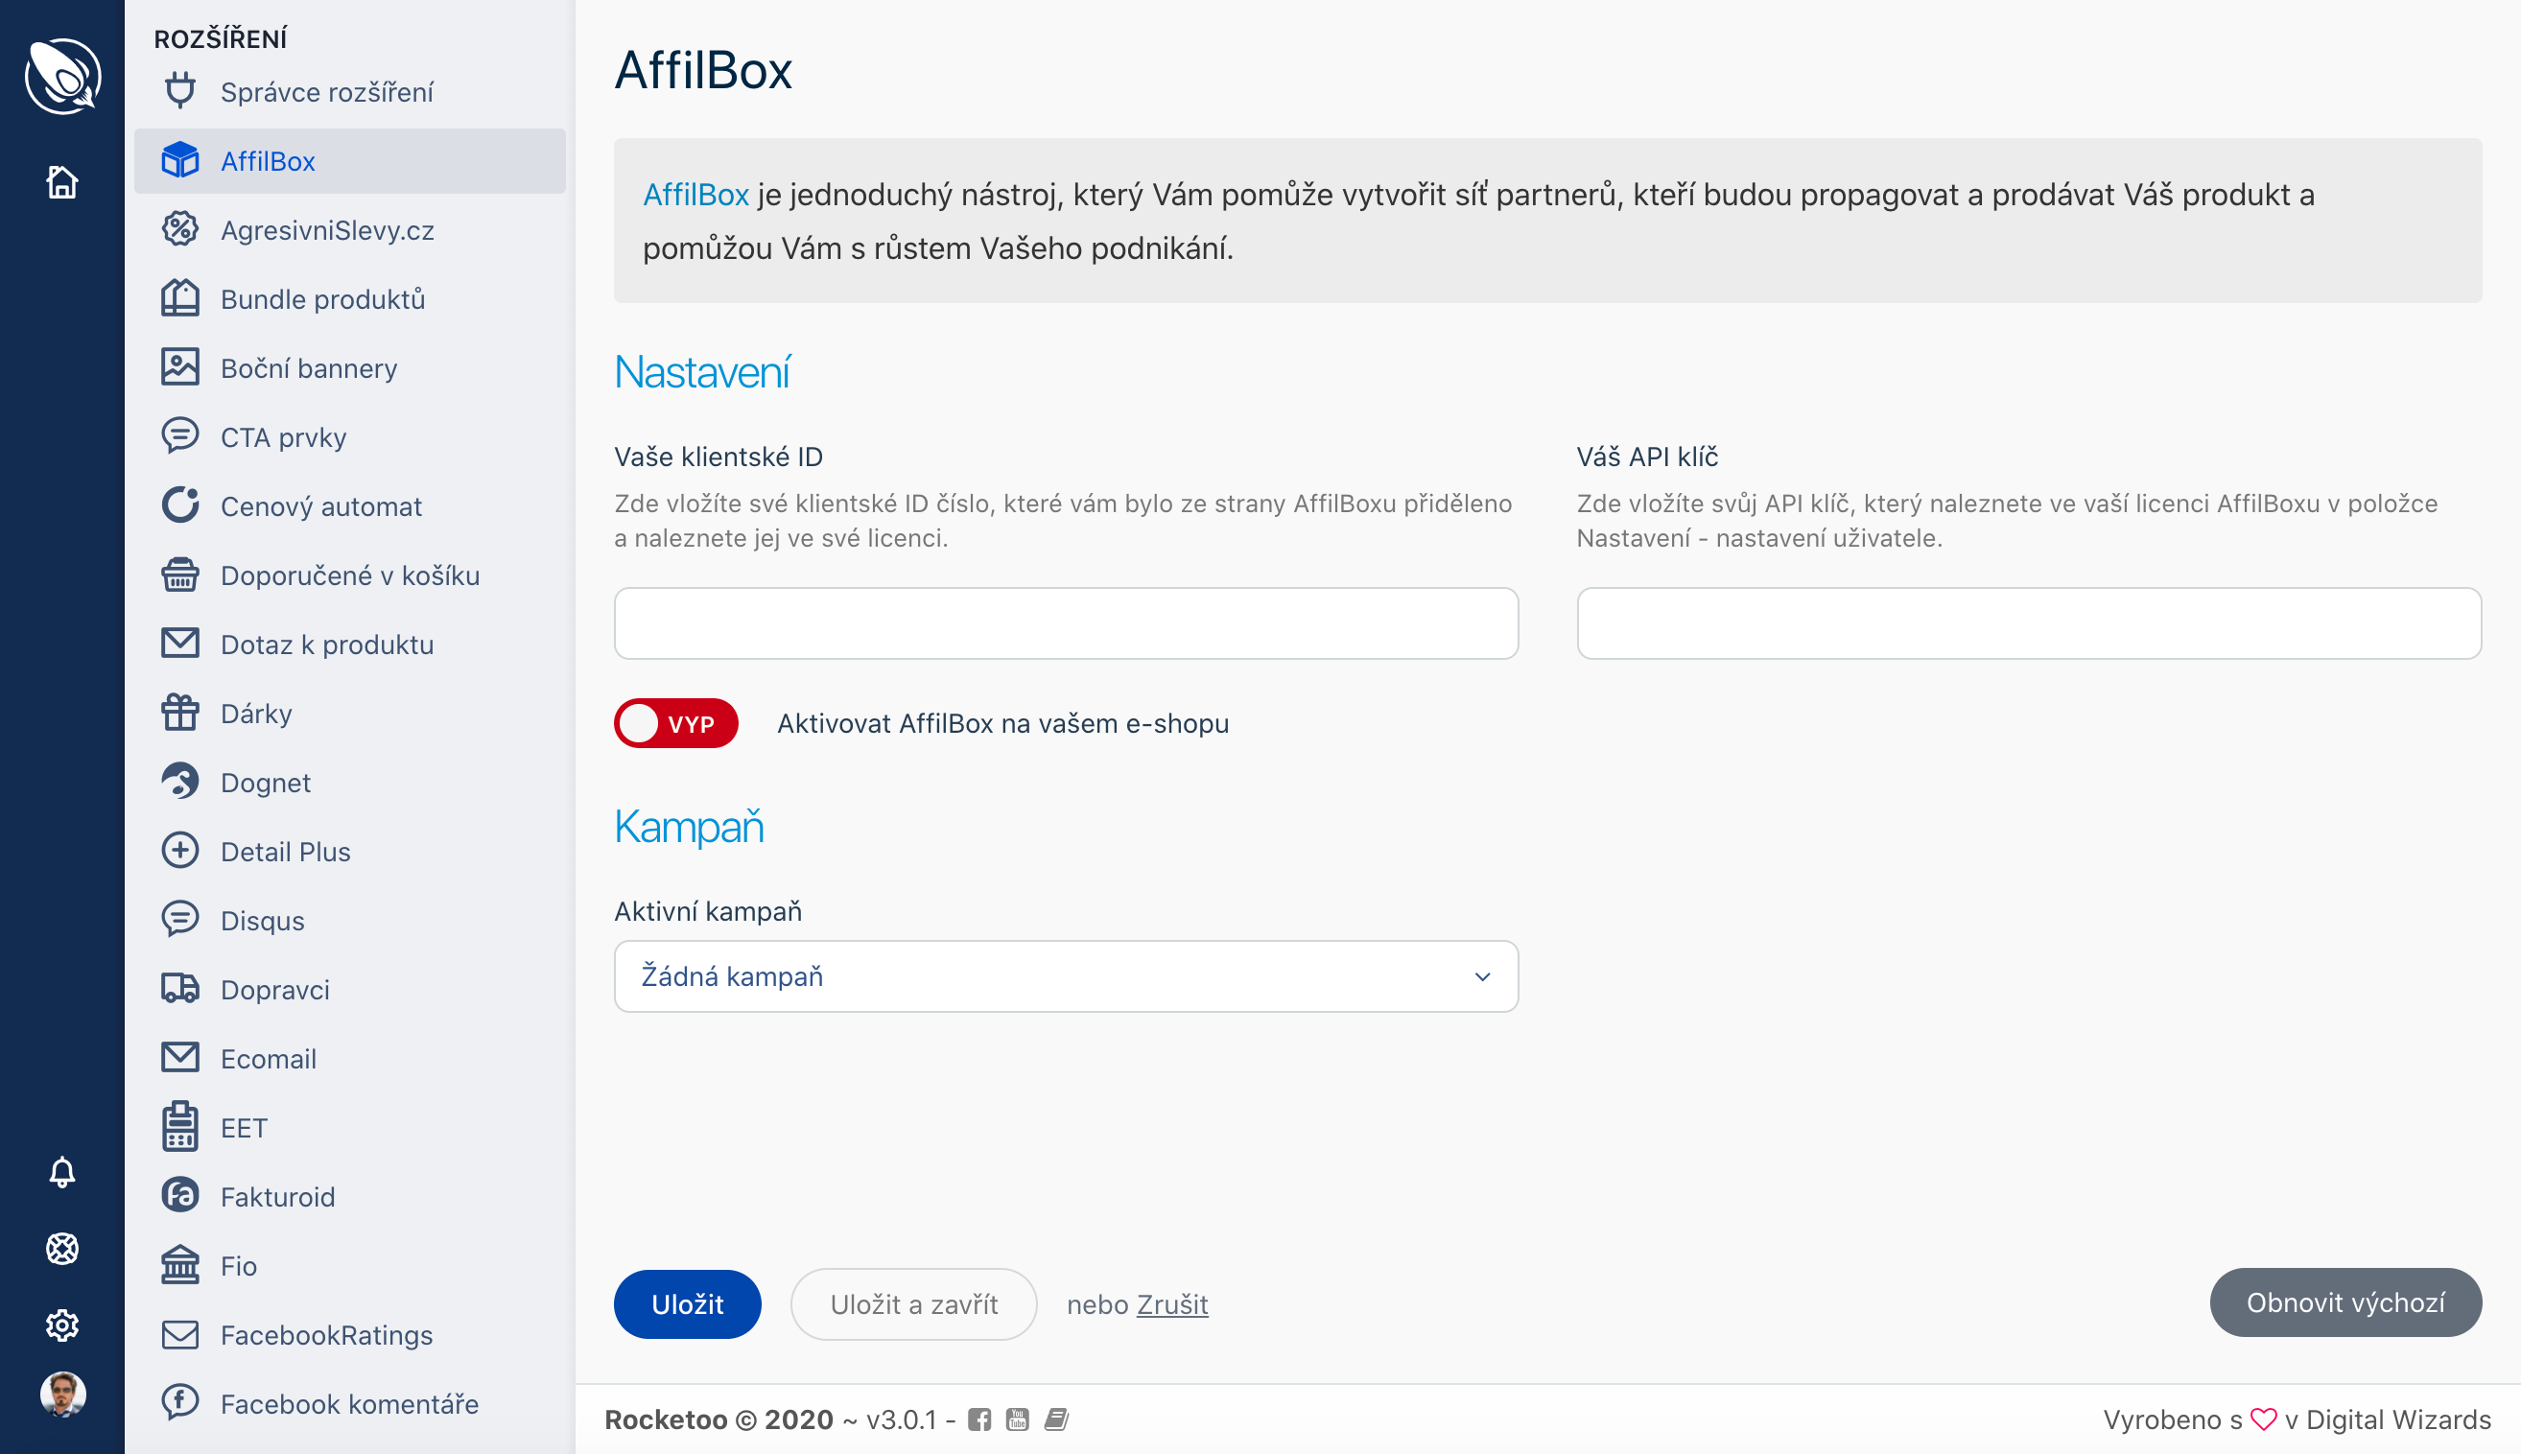Click the Digital Wizards footer text
The width and height of the screenshot is (2521, 1454).
(2398, 1419)
